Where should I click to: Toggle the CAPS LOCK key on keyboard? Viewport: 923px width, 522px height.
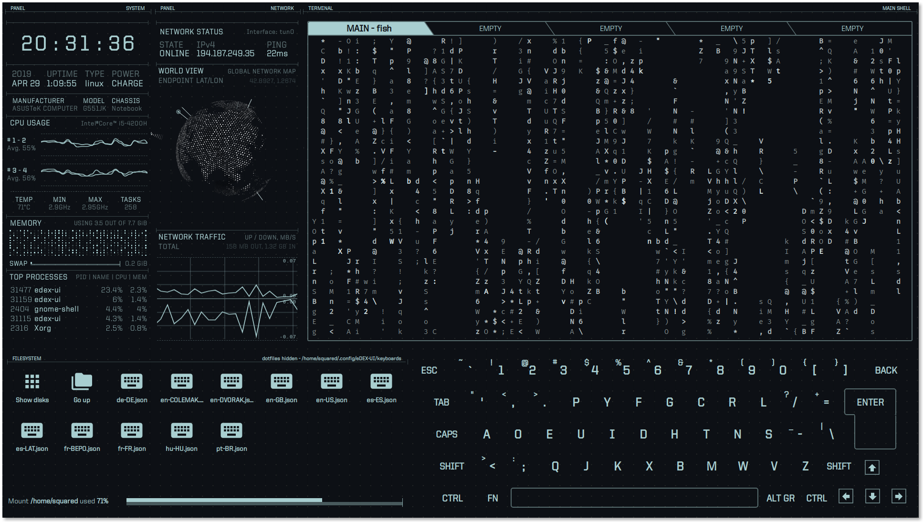tap(448, 433)
